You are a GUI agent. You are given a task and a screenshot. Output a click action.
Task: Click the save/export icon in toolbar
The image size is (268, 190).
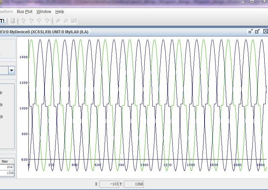pyautogui.click(x=13, y=21)
